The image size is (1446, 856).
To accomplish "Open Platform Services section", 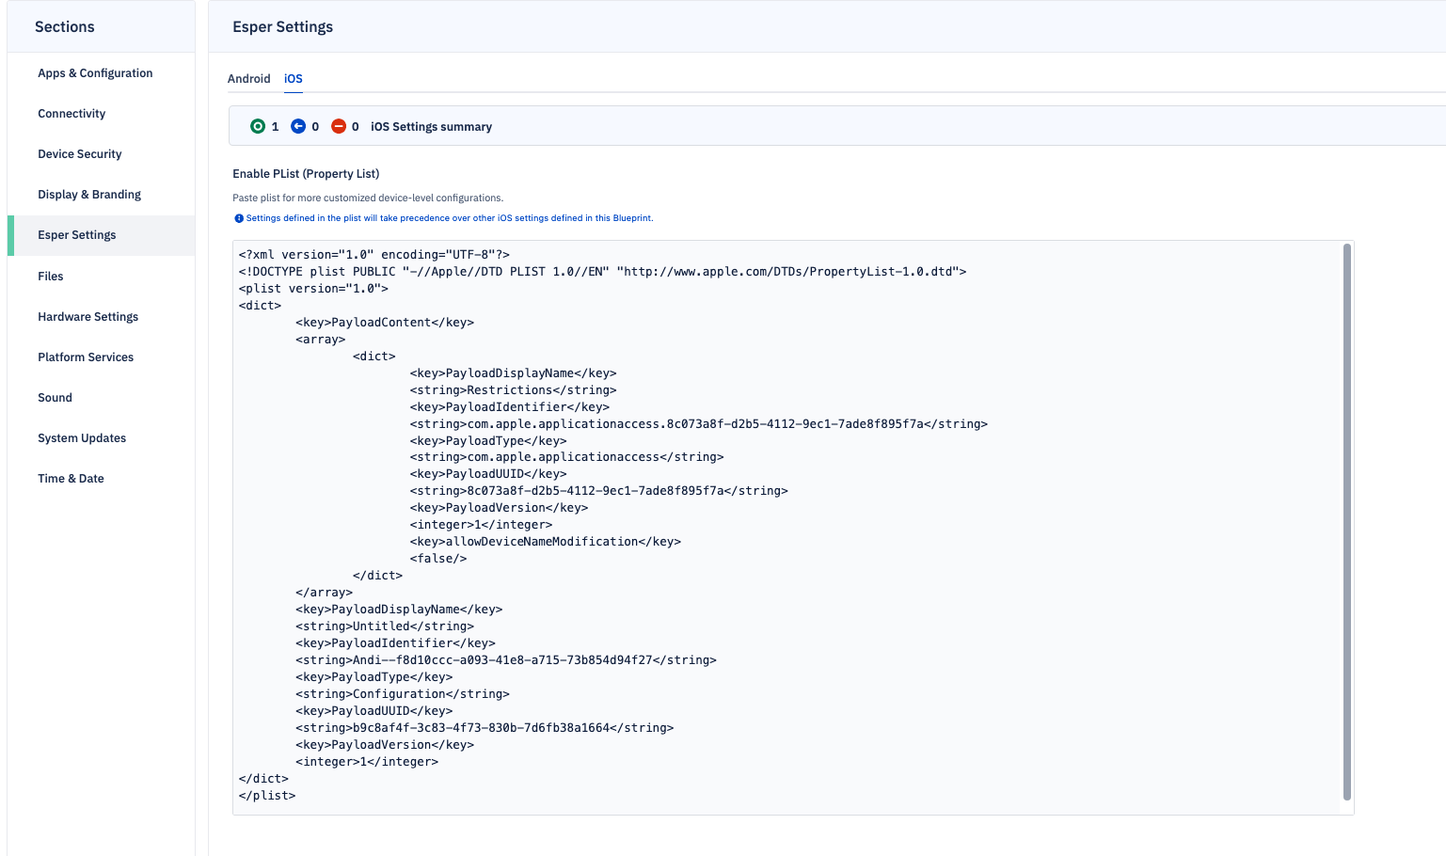I will pyautogui.click(x=86, y=357).
